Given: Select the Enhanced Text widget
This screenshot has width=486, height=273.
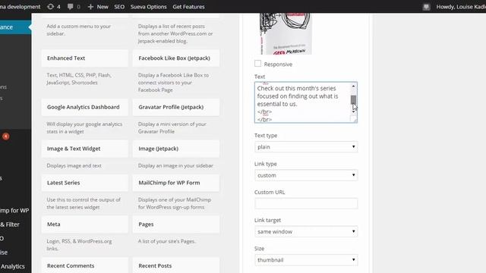Looking at the screenshot, I should (x=84, y=58).
